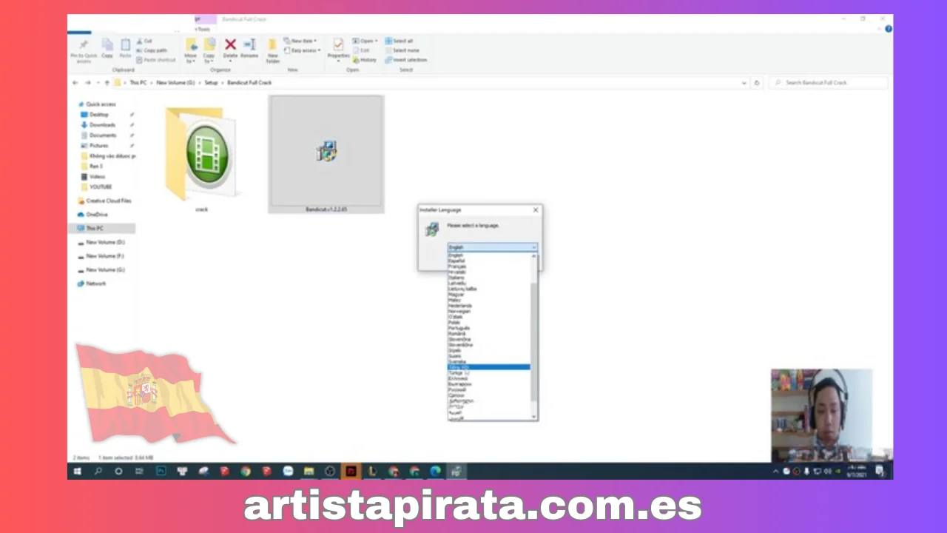Click Setup in the address path
The image size is (947, 533).
211,83
